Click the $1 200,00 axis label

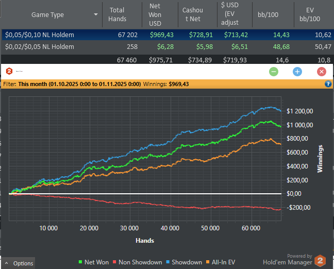point(300,111)
